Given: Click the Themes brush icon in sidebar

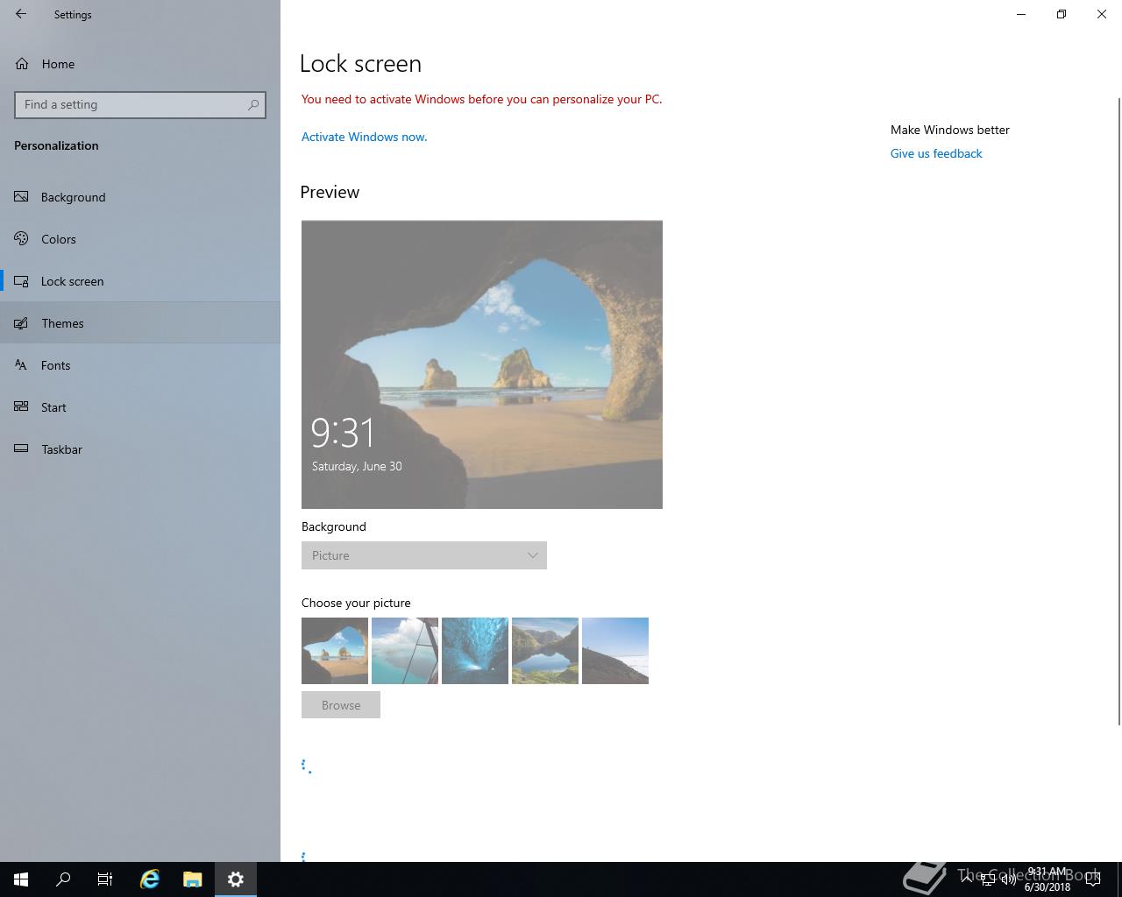Looking at the screenshot, I should coord(21,323).
